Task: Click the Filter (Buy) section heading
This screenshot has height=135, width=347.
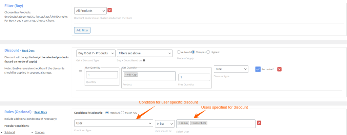Action: click(14, 5)
